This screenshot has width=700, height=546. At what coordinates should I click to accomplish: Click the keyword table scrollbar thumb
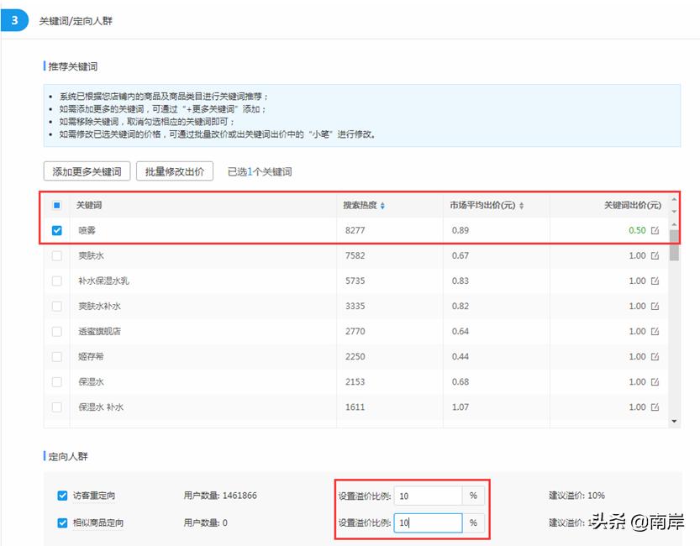tap(674, 245)
